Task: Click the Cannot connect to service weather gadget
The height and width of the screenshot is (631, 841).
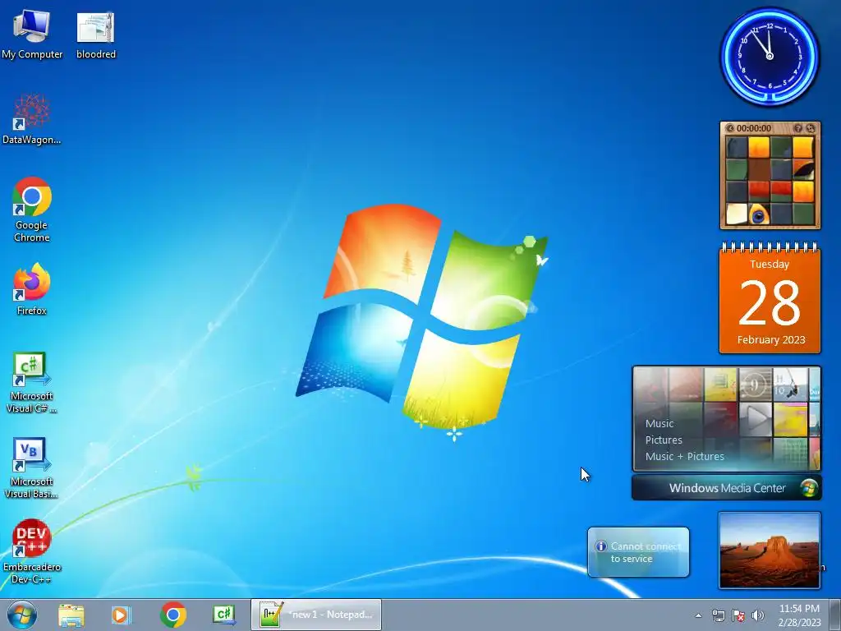Action: [638, 552]
